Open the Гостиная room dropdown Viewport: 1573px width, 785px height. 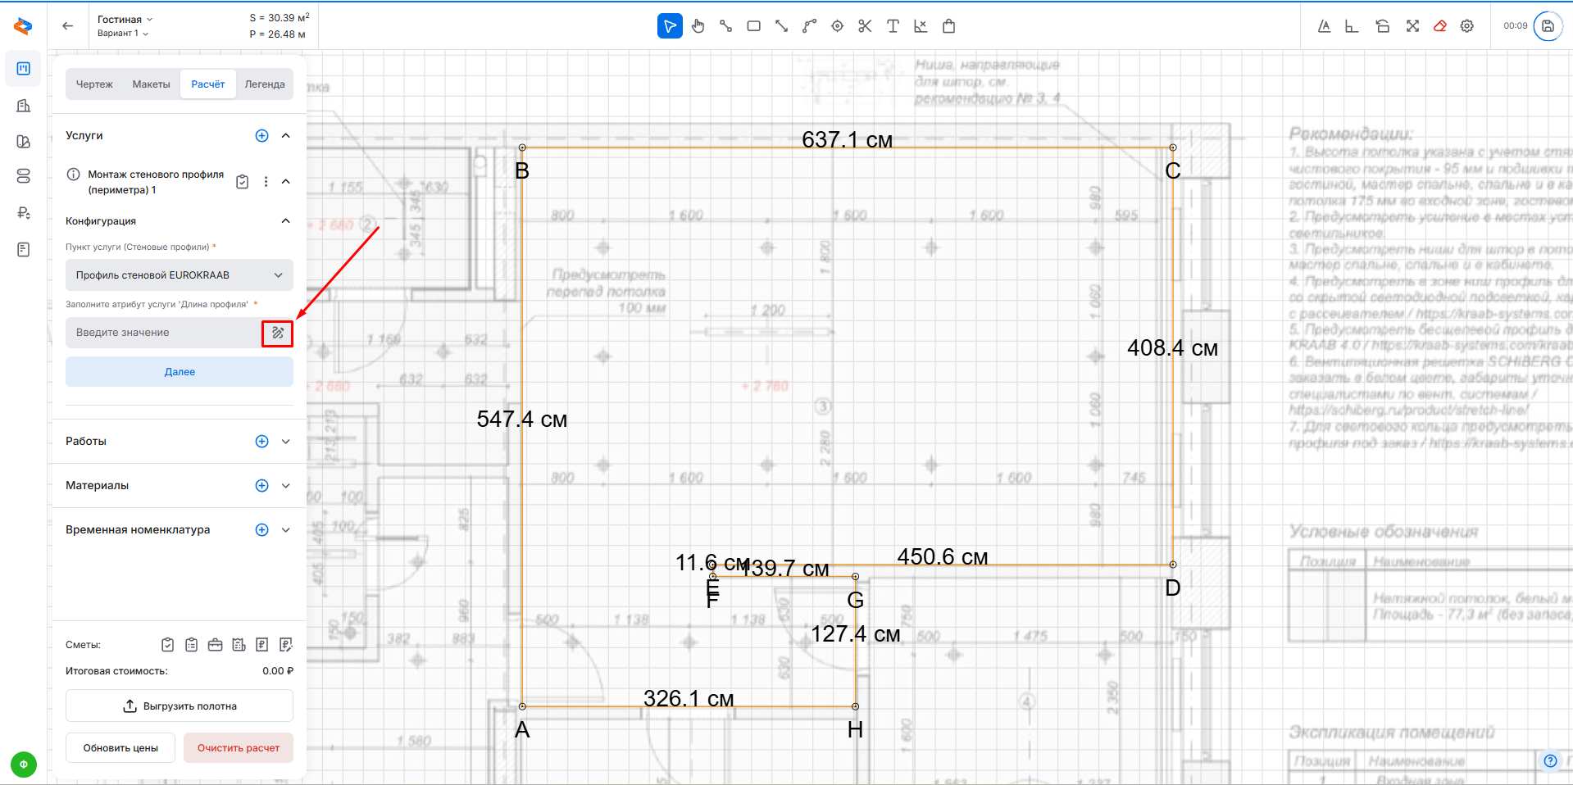pyautogui.click(x=125, y=19)
